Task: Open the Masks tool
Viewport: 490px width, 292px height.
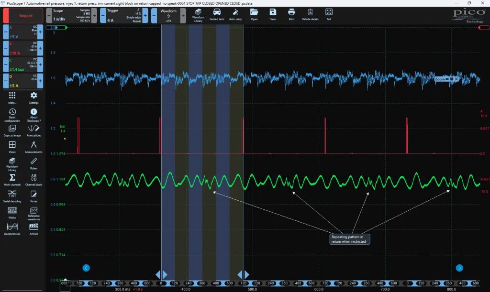Action: pyautogui.click(x=12, y=213)
